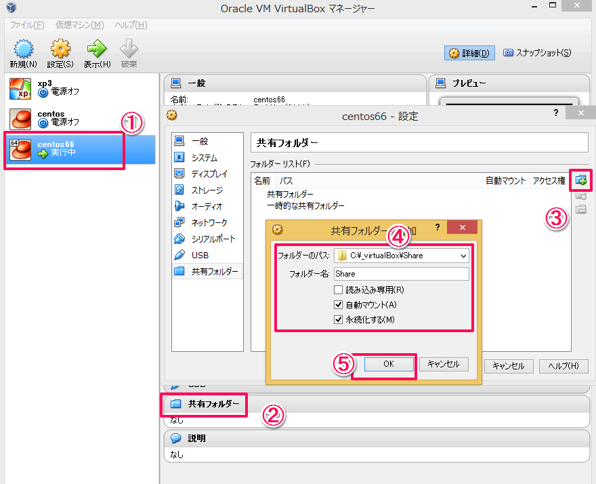Select the xp3 virtual machine

(81, 88)
